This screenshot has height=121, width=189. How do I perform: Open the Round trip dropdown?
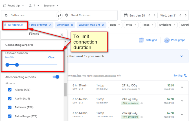[13, 6]
